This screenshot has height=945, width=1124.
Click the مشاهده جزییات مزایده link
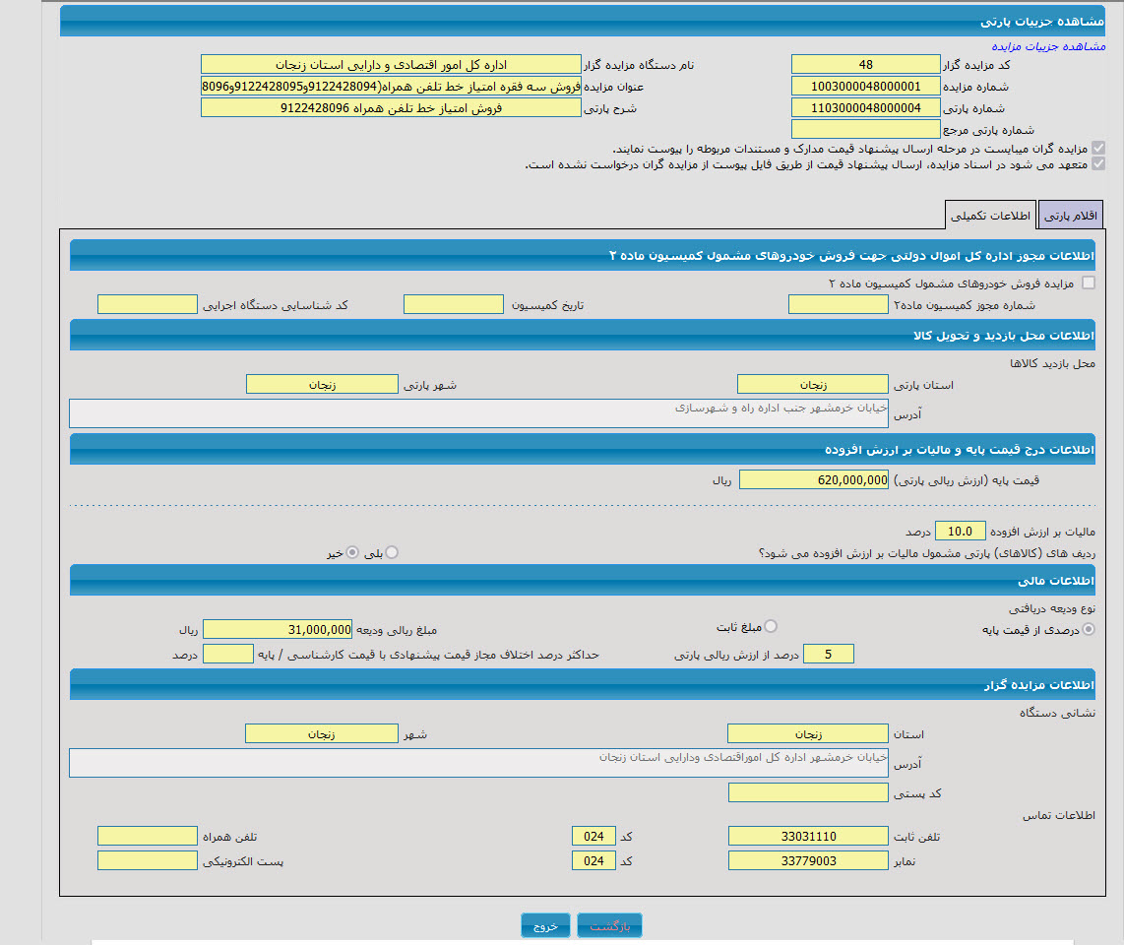click(x=1048, y=46)
